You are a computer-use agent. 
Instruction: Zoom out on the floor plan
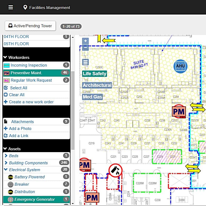pyautogui.click(x=85, y=47)
